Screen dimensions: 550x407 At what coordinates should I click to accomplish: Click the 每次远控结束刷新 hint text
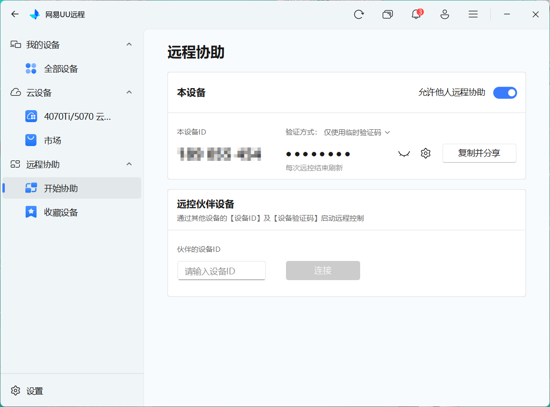pyautogui.click(x=314, y=168)
